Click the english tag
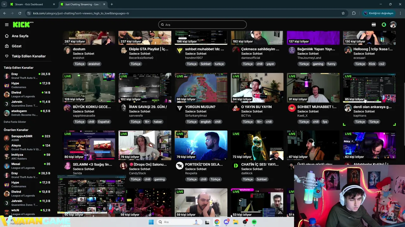Screen dimensions: 405x227 coord(206,122)
